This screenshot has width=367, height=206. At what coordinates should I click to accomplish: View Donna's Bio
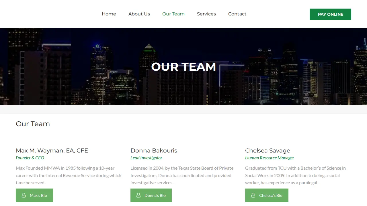151,195
